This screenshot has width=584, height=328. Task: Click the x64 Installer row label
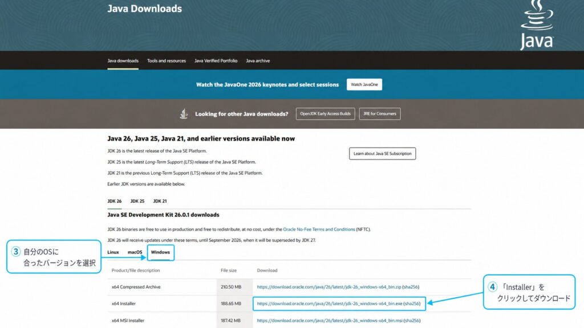[x=124, y=304]
